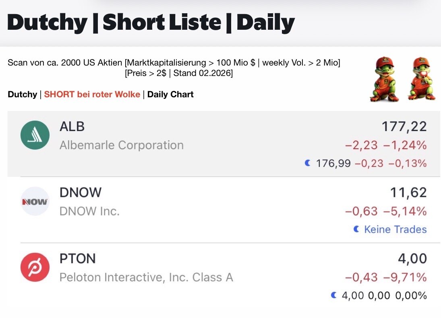Click the DNOW change −0,63 −5,14%
441x318 pixels.
click(386, 211)
